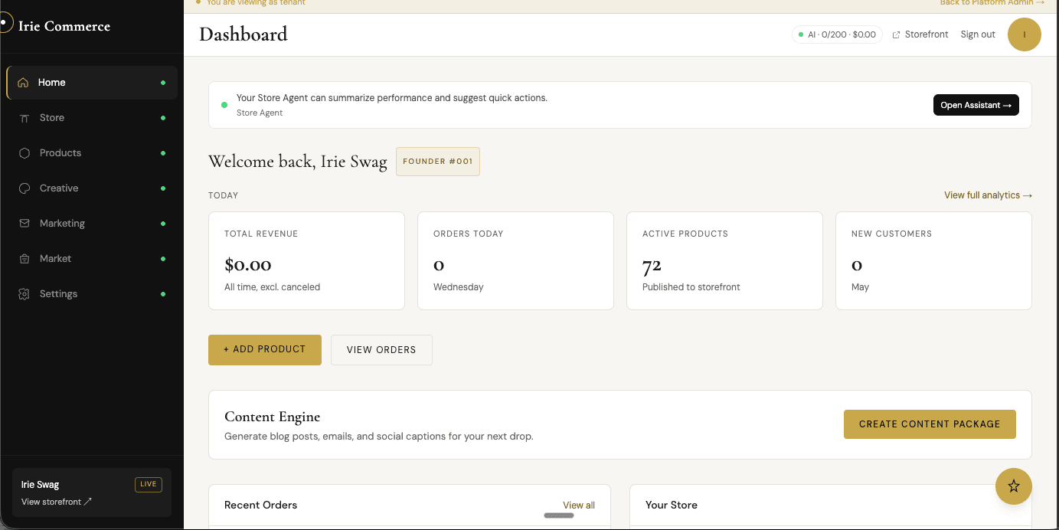Screen dimensions: 1059x530
Task: Click the Total Revenue card
Action: tap(306, 261)
